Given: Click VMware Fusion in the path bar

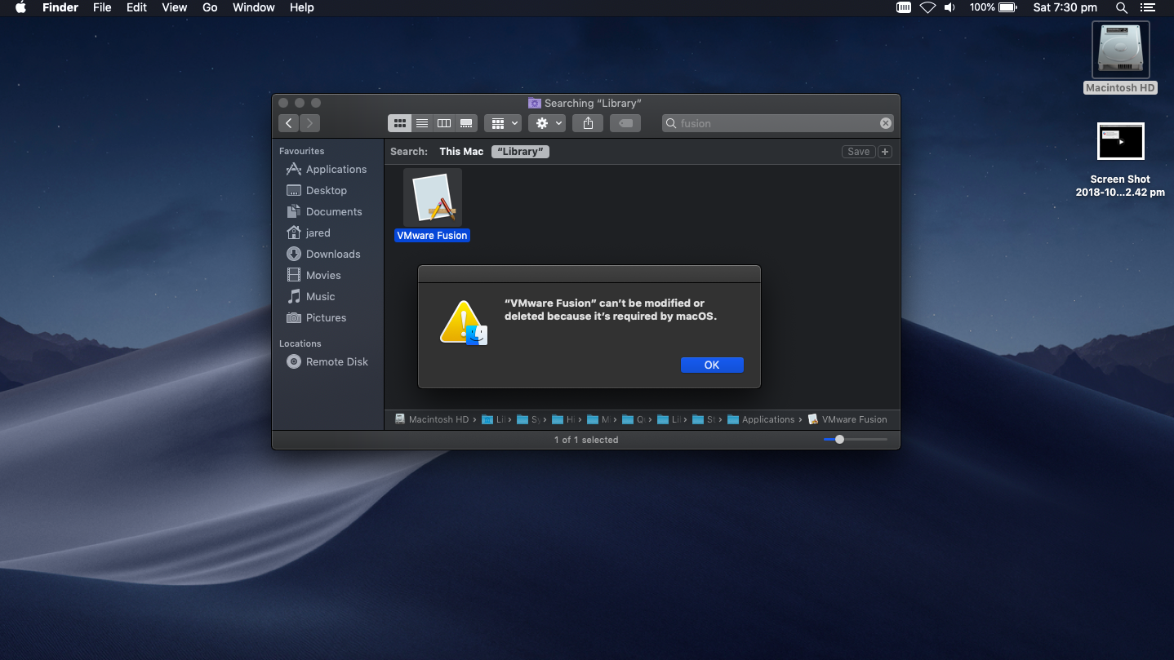Looking at the screenshot, I should (847, 419).
